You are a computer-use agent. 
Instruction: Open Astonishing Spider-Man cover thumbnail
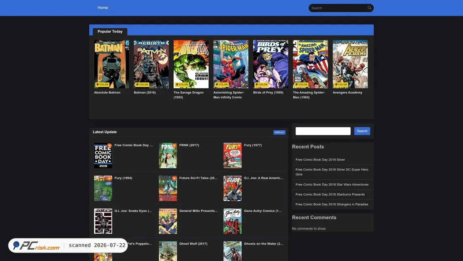231,64
